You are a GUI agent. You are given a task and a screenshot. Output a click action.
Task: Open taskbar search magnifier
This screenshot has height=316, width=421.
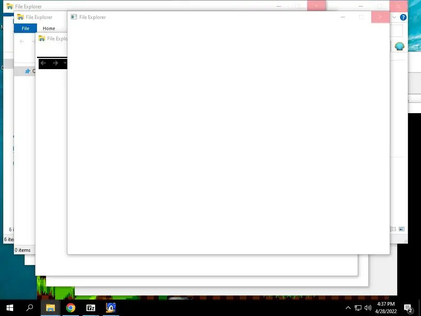pos(30,308)
